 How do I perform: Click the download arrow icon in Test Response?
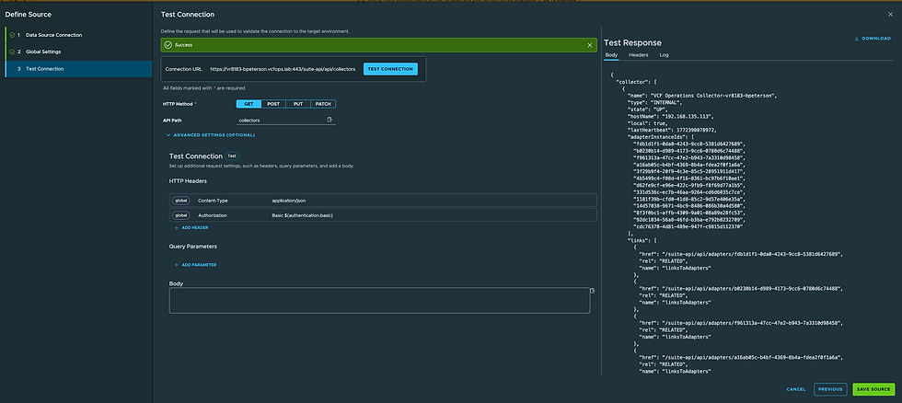click(857, 39)
